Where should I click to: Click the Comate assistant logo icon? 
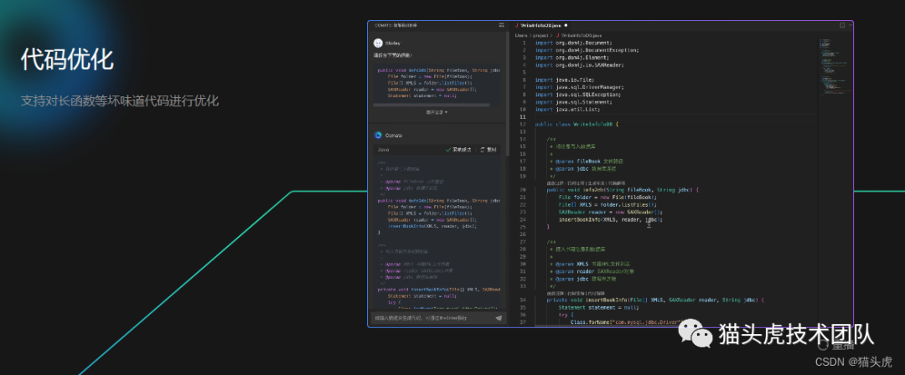(378, 135)
